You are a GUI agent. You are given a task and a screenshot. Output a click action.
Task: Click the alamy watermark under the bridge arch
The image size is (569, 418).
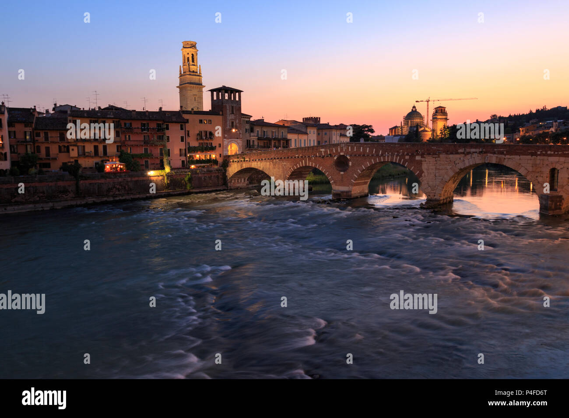(284, 188)
